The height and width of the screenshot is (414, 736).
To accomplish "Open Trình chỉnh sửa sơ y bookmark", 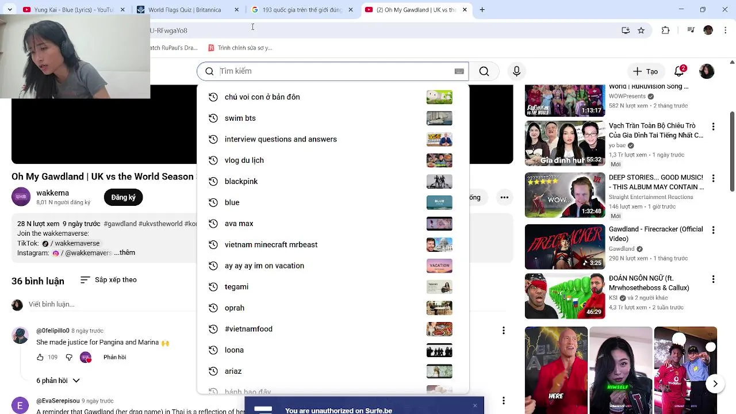I will 240,48.
